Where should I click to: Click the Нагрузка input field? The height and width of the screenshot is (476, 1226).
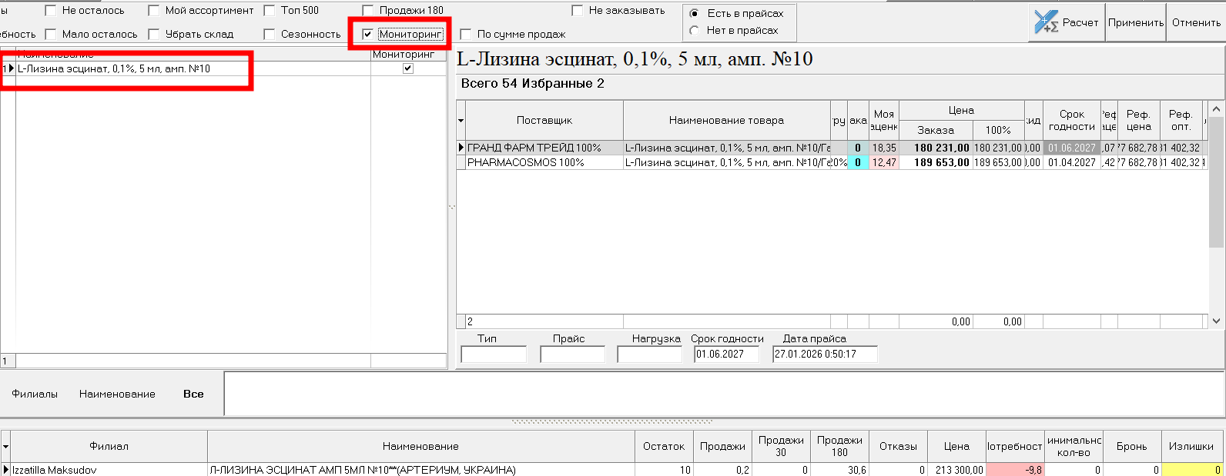click(649, 355)
